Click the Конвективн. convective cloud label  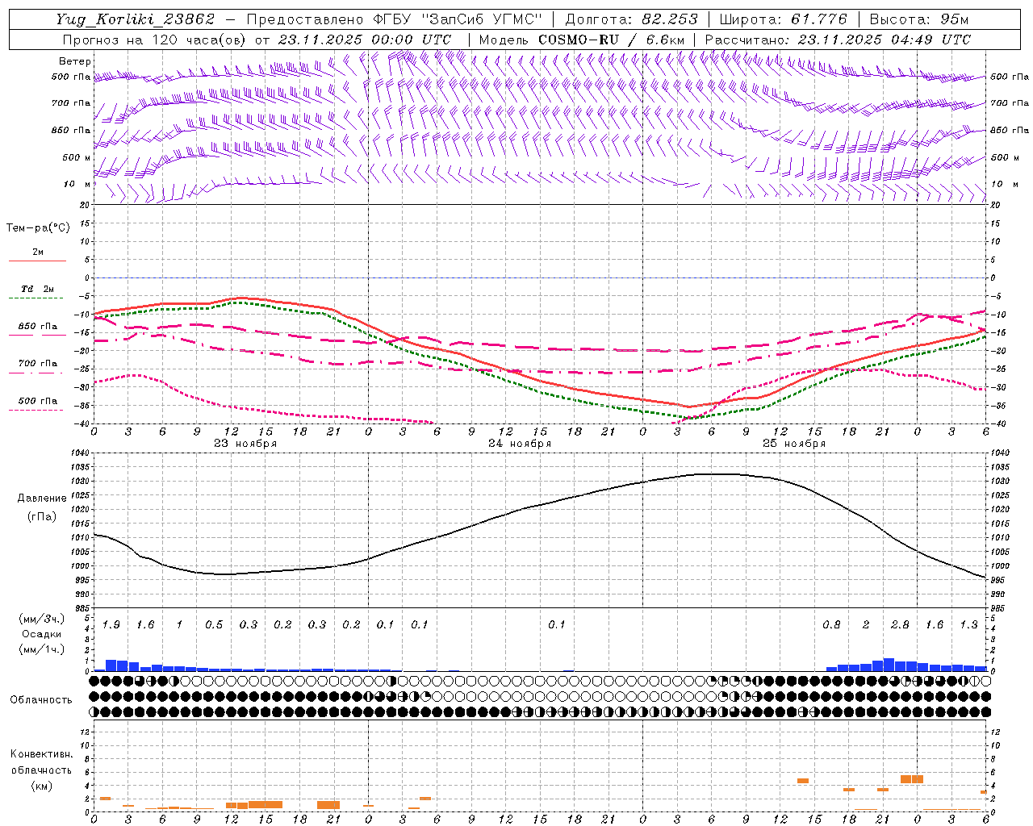click(41, 754)
